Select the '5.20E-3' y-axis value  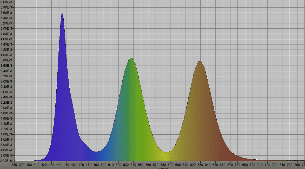tap(6, 23)
